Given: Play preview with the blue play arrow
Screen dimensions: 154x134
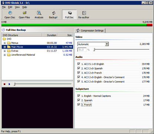Looking at the screenshot, I should pyautogui.click(x=9, y=84).
